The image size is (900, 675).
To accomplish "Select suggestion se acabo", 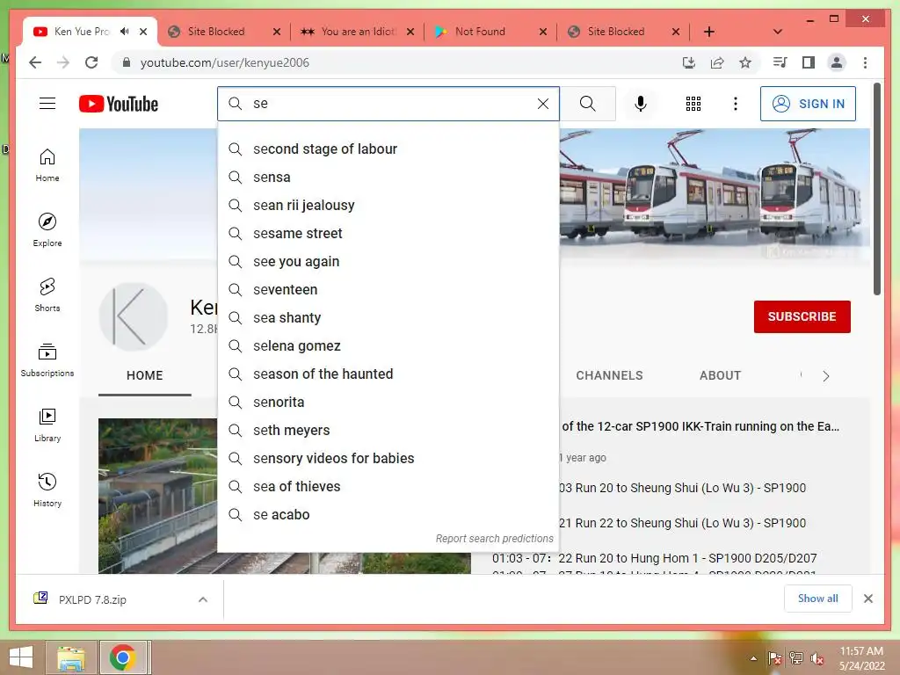I will click(x=388, y=515).
